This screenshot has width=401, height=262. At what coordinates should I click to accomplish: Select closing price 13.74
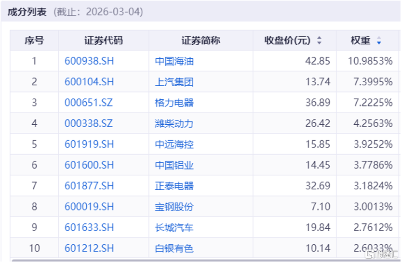(x=318, y=82)
